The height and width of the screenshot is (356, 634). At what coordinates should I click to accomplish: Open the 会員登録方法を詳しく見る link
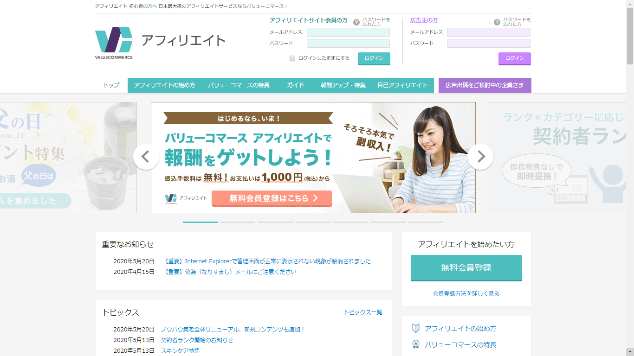click(x=466, y=294)
